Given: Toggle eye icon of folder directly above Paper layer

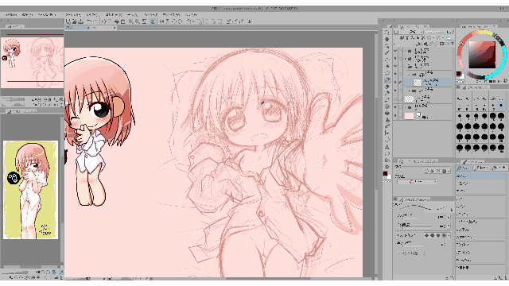Looking at the screenshot, I should (395, 106).
